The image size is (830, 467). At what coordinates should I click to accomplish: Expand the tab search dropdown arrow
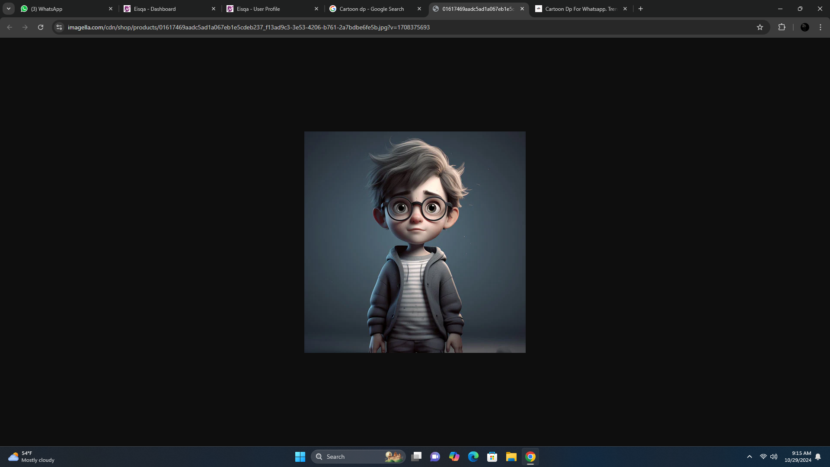tap(8, 9)
